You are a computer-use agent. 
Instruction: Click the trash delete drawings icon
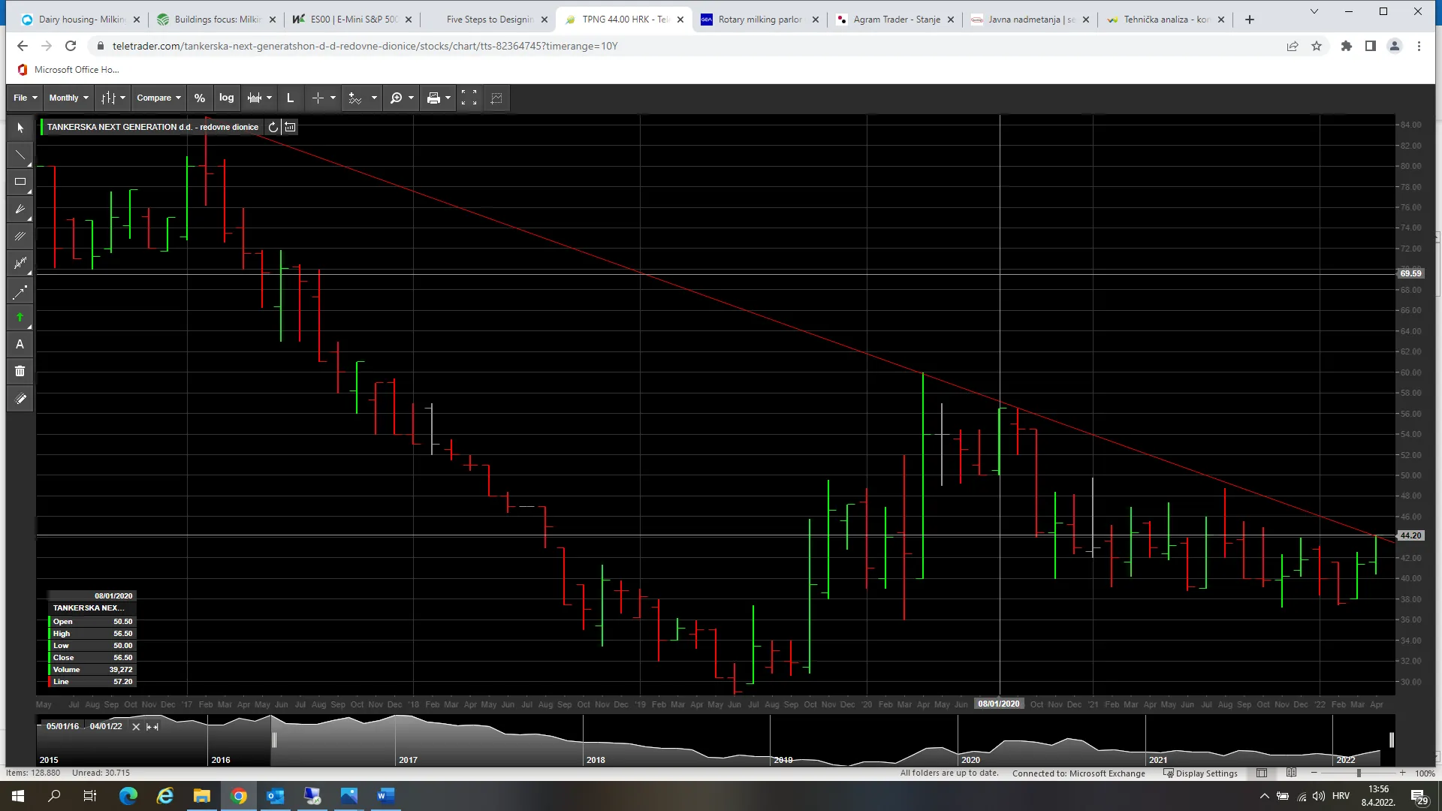pyautogui.click(x=20, y=371)
